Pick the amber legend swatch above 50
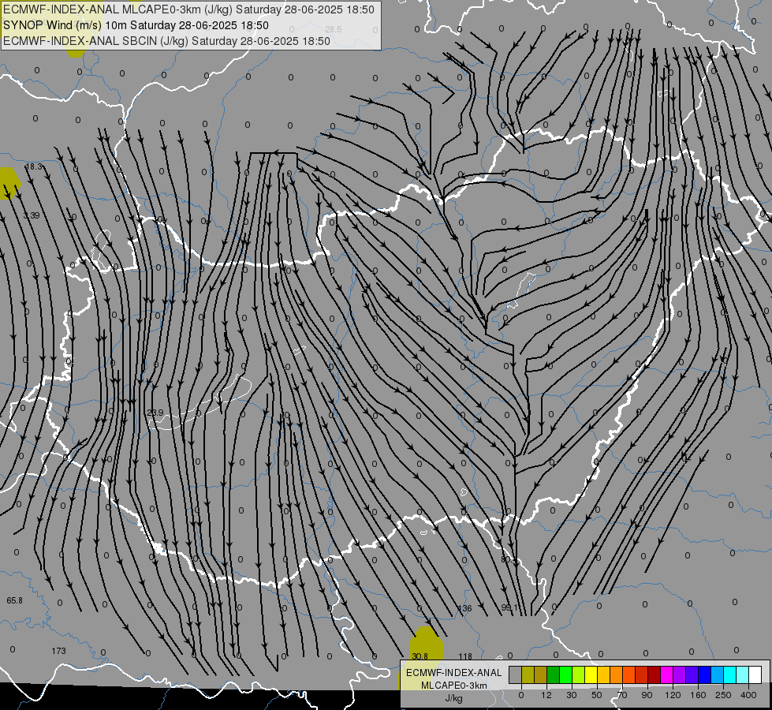This screenshot has width=772, height=710. 603,674
